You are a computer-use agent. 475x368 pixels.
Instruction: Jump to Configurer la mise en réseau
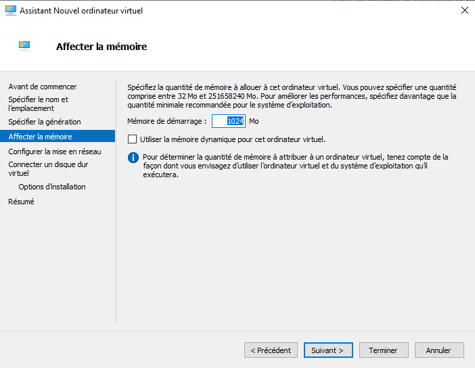(x=55, y=152)
